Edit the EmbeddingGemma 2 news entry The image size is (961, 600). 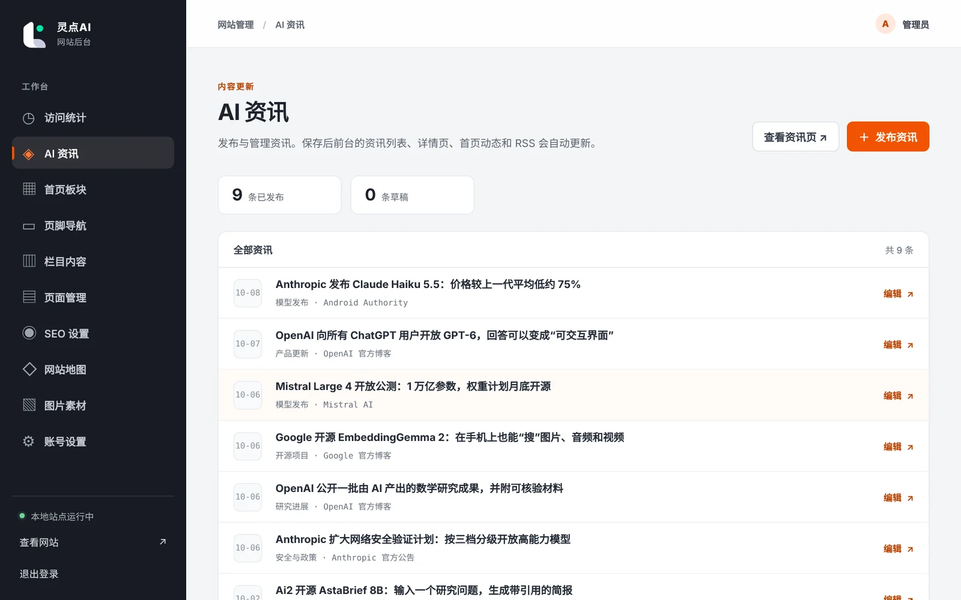click(x=898, y=446)
